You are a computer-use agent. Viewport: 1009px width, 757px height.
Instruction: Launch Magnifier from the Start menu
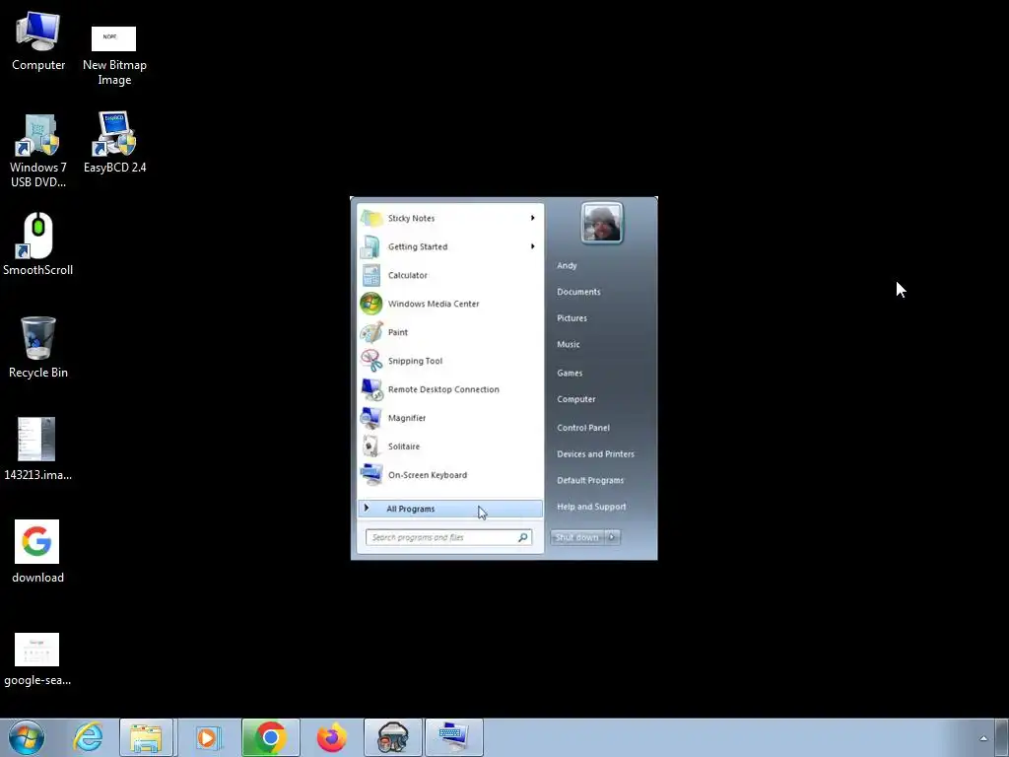tap(450, 418)
